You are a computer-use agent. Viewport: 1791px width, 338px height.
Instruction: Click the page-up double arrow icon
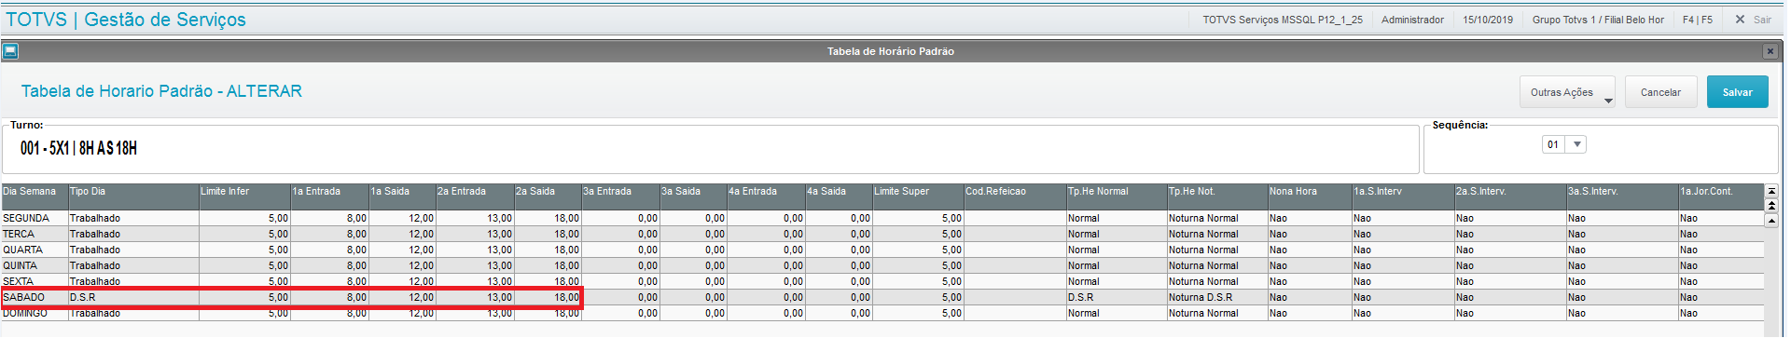tap(1771, 206)
